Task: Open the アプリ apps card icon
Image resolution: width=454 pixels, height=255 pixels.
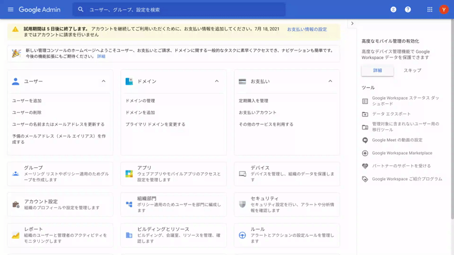Action: tap(129, 174)
